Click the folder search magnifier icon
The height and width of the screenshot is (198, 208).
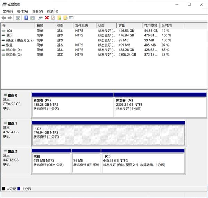(x=65, y=18)
